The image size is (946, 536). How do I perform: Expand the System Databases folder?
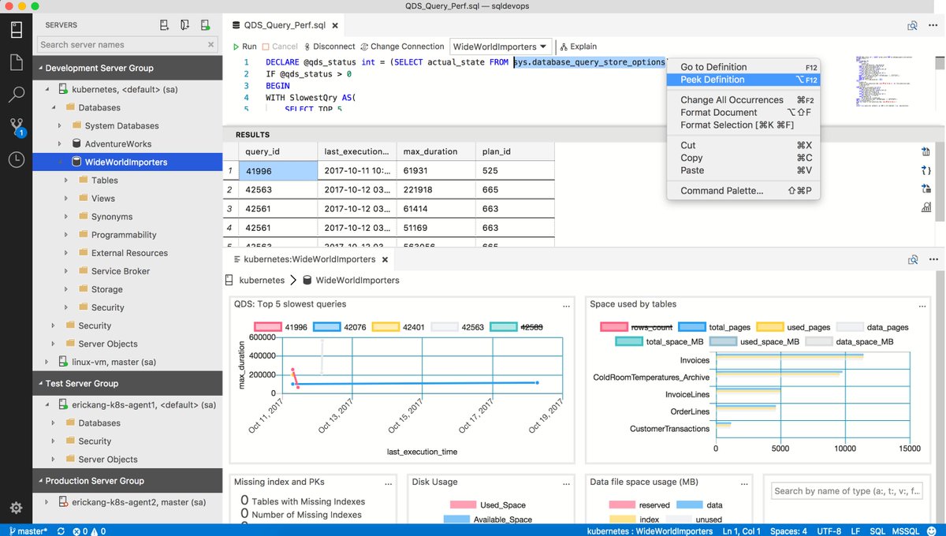(x=59, y=125)
